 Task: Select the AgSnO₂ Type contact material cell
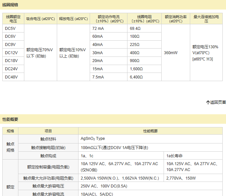(93, 139)
